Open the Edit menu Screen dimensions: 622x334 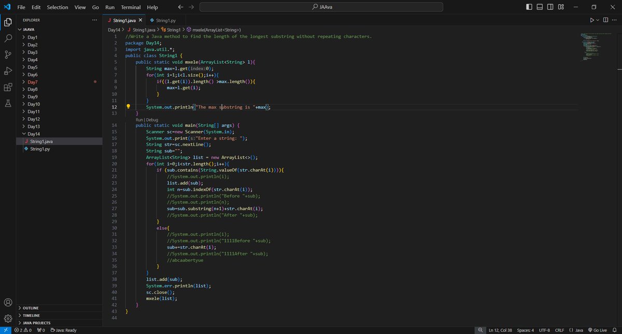coord(36,7)
